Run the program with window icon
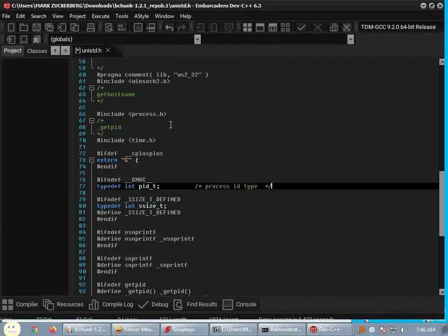 (x=260, y=28)
